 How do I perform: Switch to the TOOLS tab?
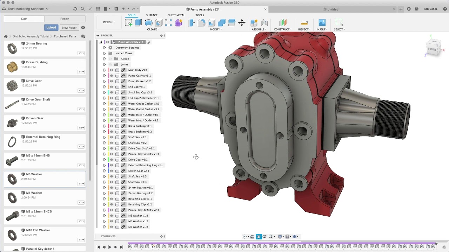coord(200,15)
